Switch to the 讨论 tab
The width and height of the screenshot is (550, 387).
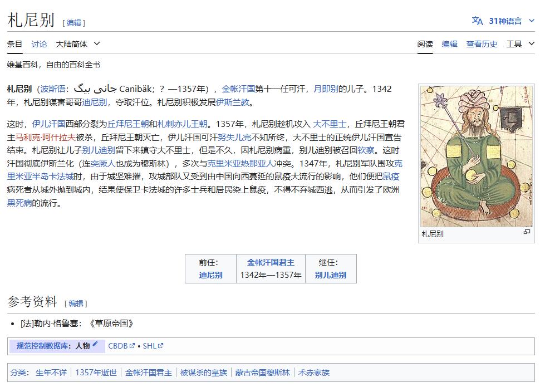tap(39, 44)
